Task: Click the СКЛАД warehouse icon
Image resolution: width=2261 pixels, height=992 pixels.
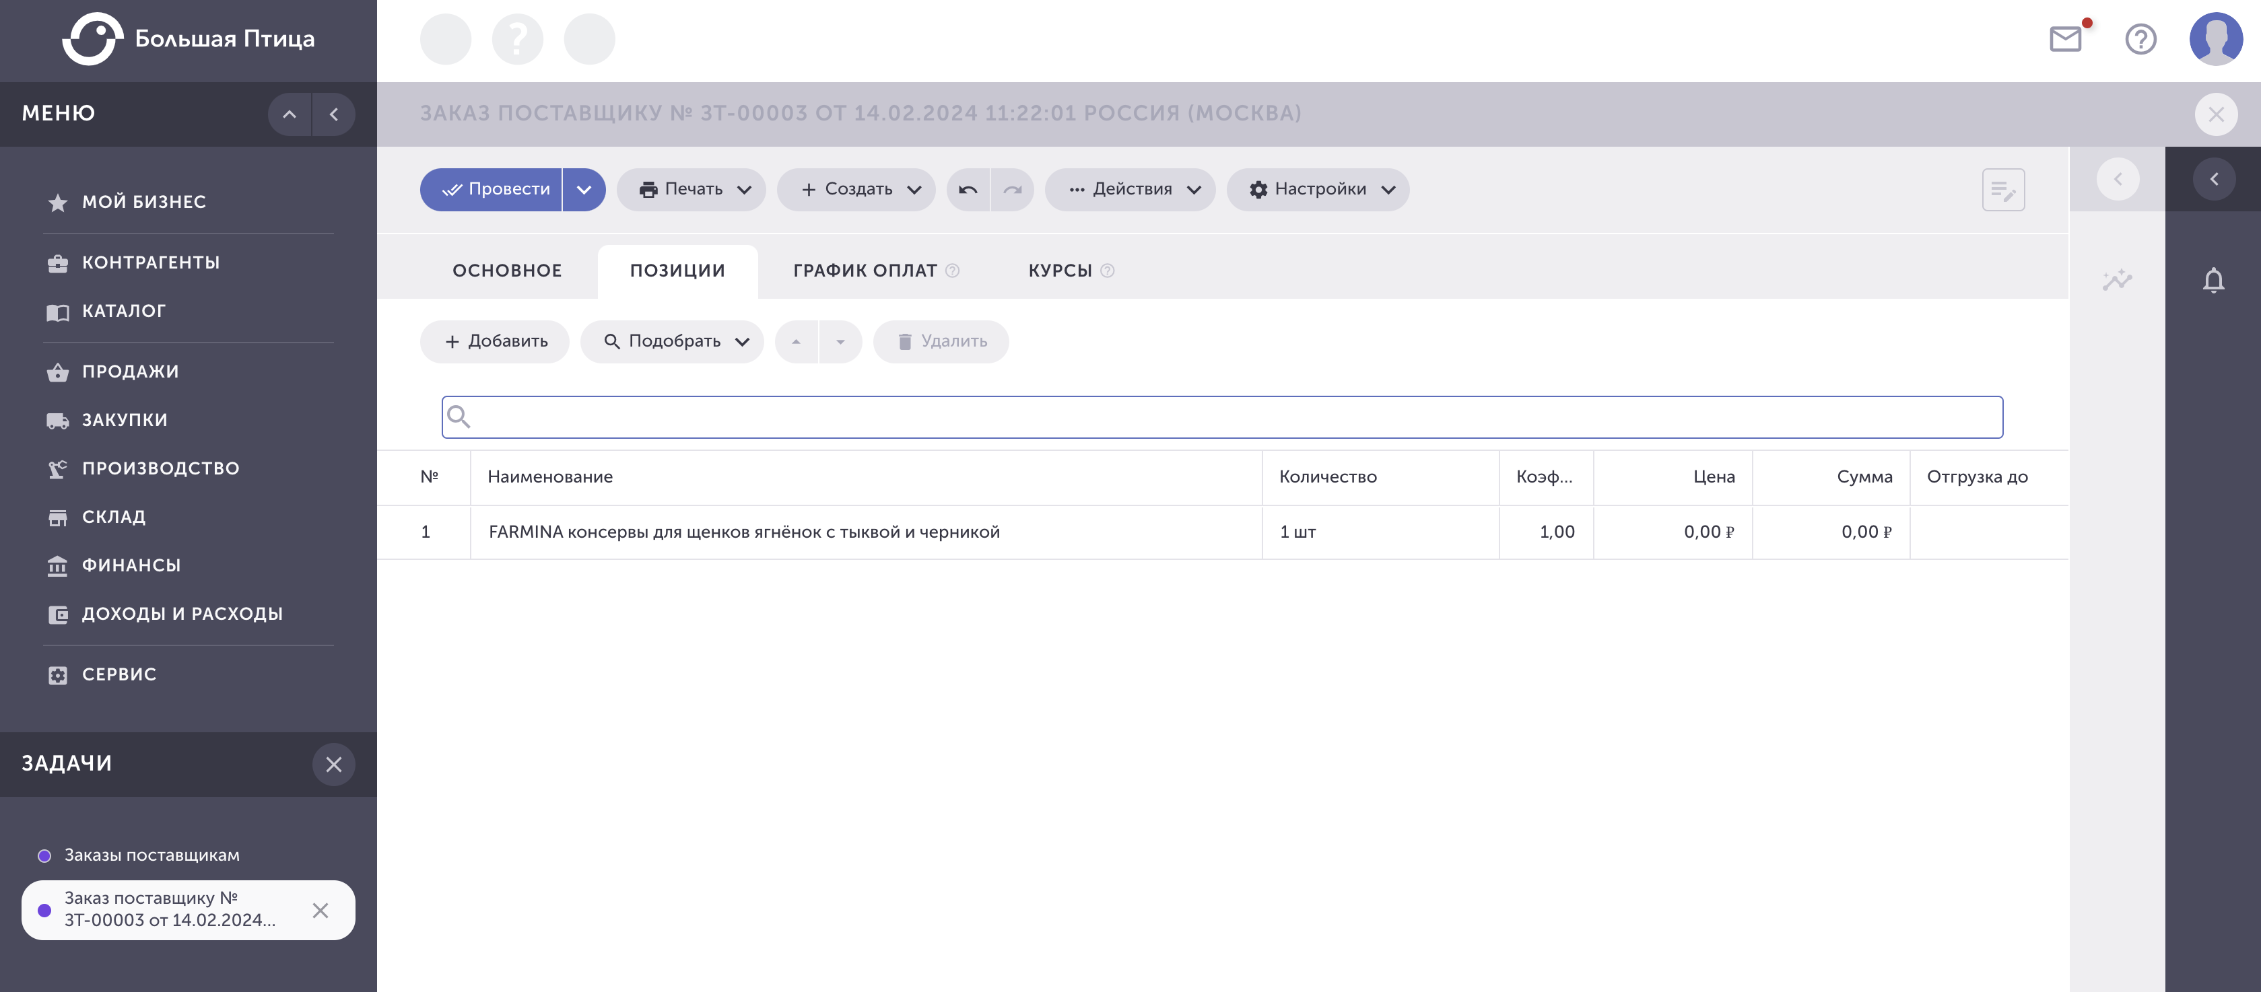Action: [58, 518]
